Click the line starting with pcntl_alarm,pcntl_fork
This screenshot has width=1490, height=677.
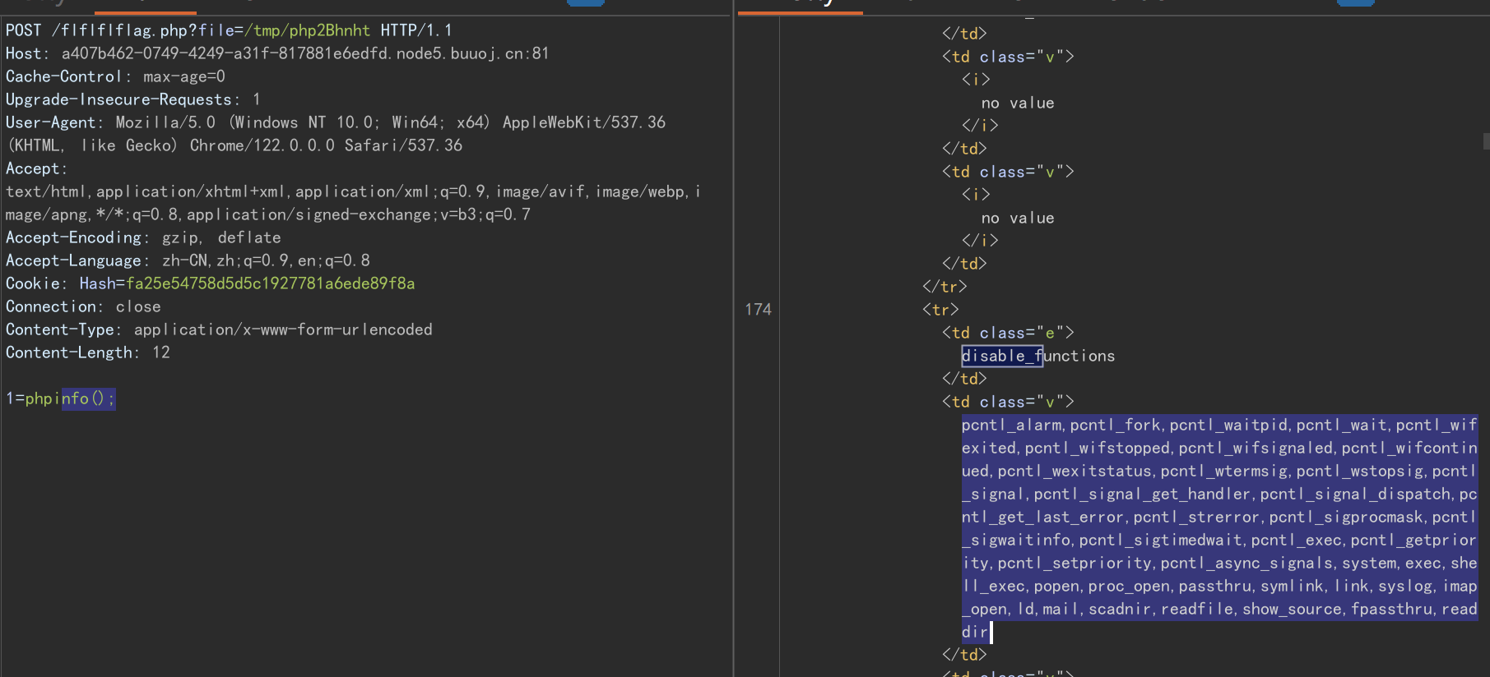pos(1219,425)
